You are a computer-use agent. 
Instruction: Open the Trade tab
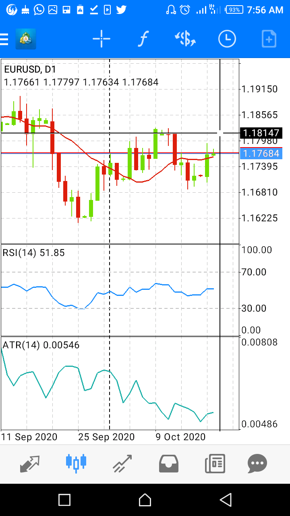122,464
